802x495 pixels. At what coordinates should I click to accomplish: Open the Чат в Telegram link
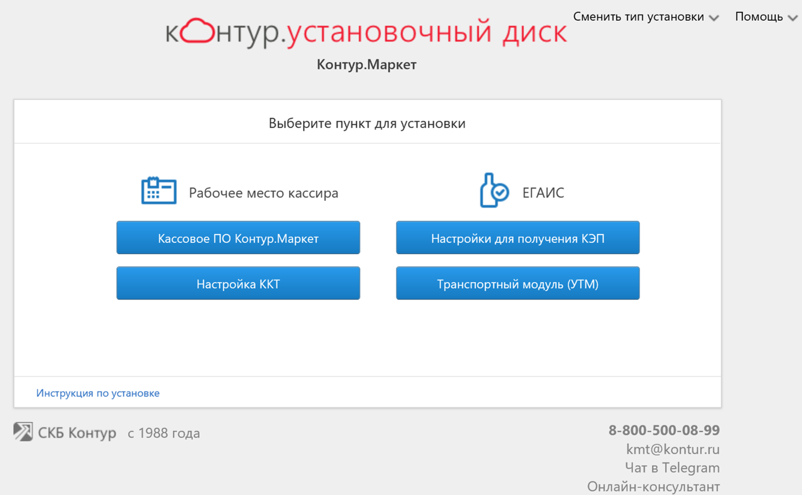[672, 467]
